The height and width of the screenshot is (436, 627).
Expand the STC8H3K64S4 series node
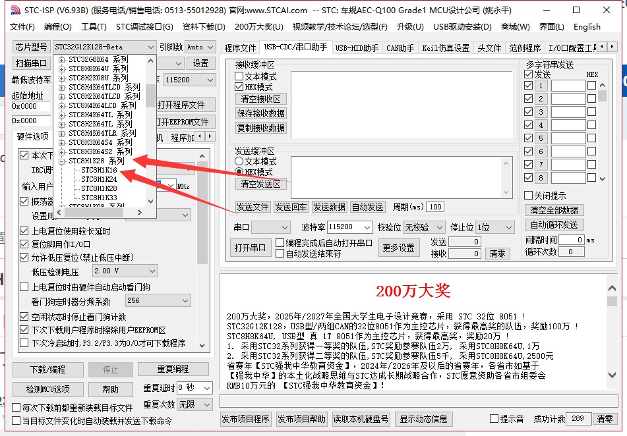tap(61, 143)
